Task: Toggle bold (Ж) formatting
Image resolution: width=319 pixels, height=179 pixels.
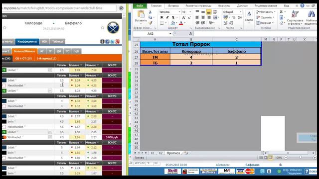Action: [161, 17]
